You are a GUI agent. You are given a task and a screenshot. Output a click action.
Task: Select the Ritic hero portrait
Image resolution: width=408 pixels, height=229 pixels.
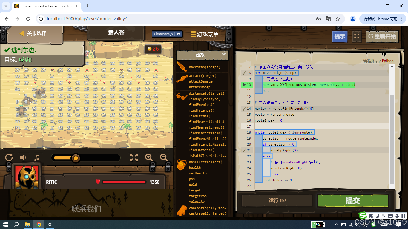[x=27, y=177]
